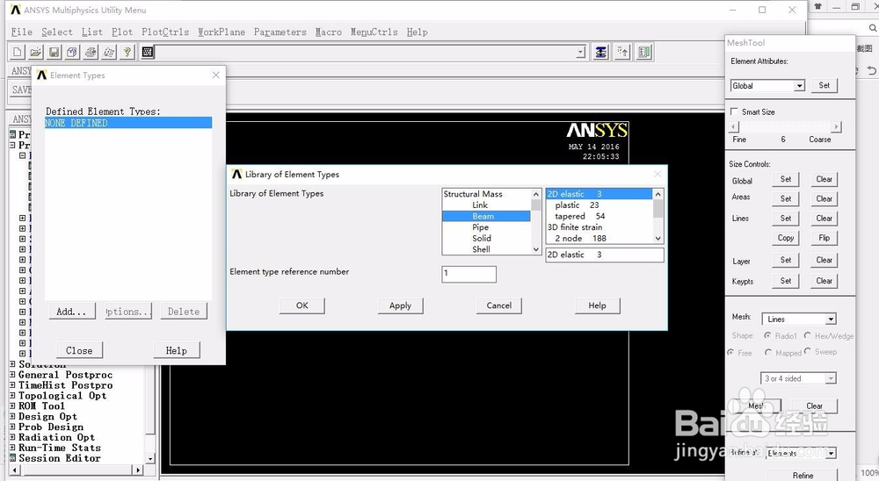This screenshot has height=481, width=879.
Task: Open the WorkPlane menu
Action: click(x=222, y=32)
